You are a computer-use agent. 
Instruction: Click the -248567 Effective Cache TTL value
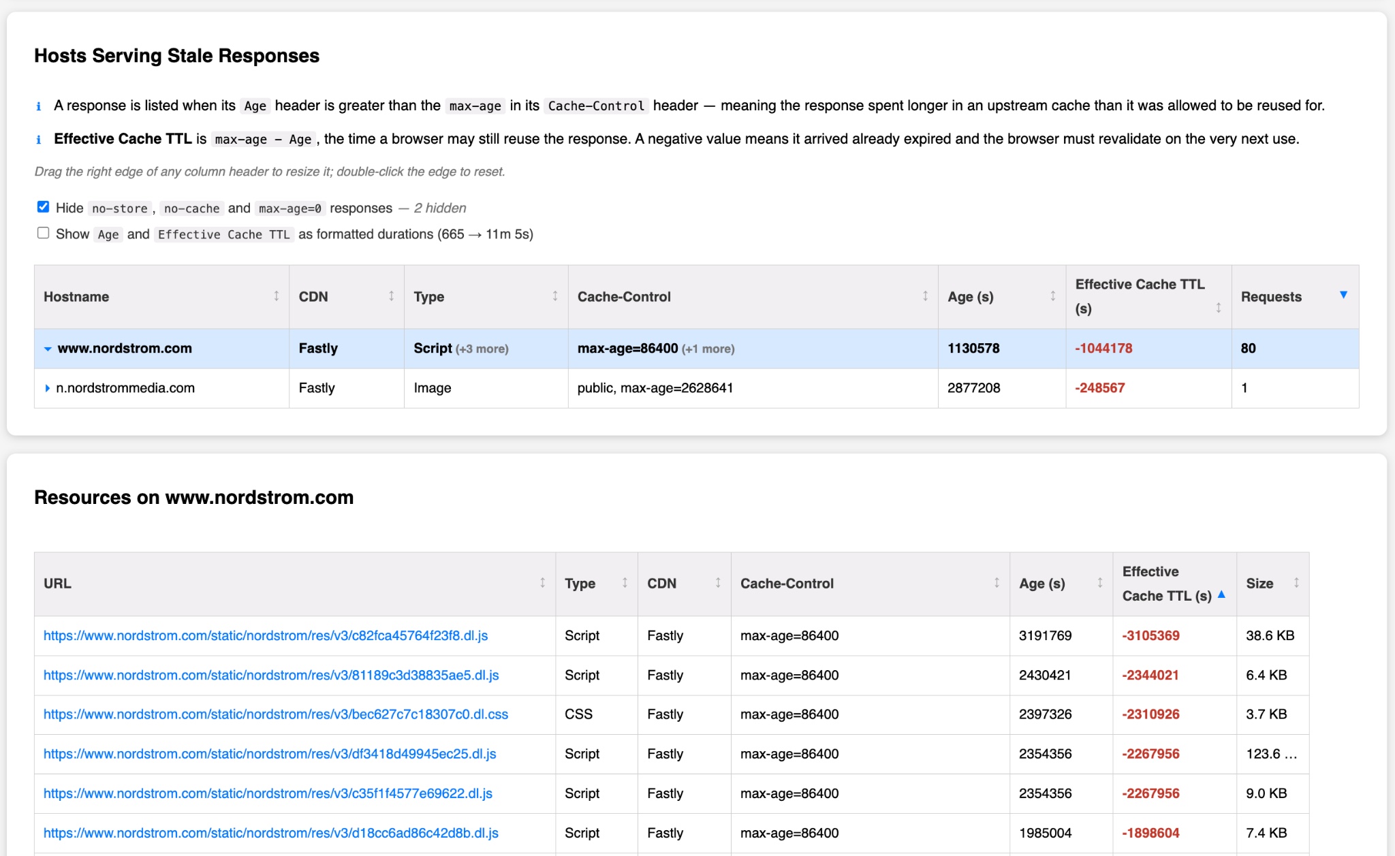coord(1100,388)
